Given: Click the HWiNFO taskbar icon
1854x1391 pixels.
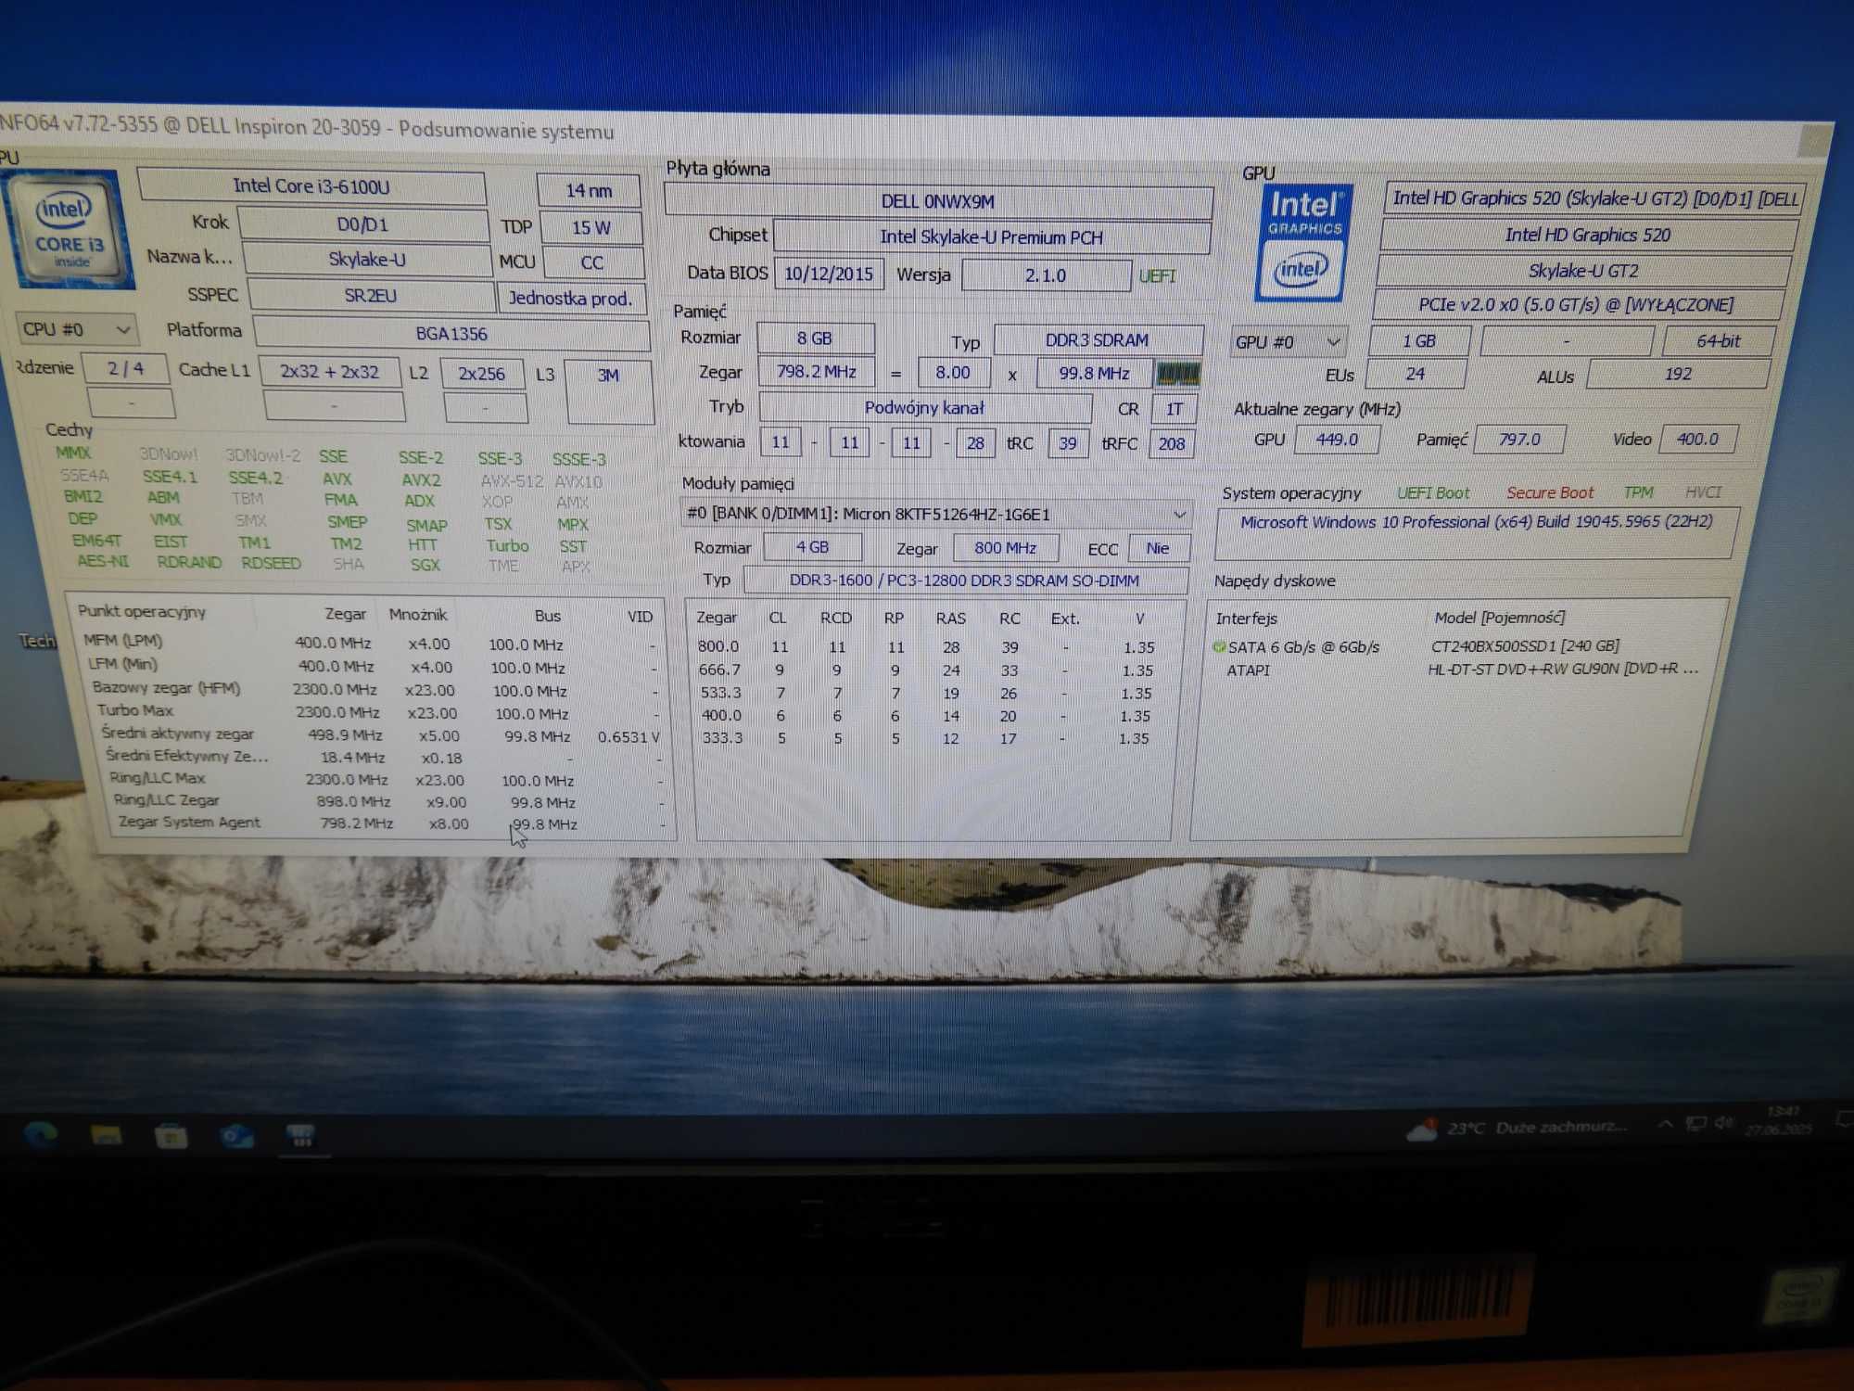Looking at the screenshot, I should (x=301, y=1137).
